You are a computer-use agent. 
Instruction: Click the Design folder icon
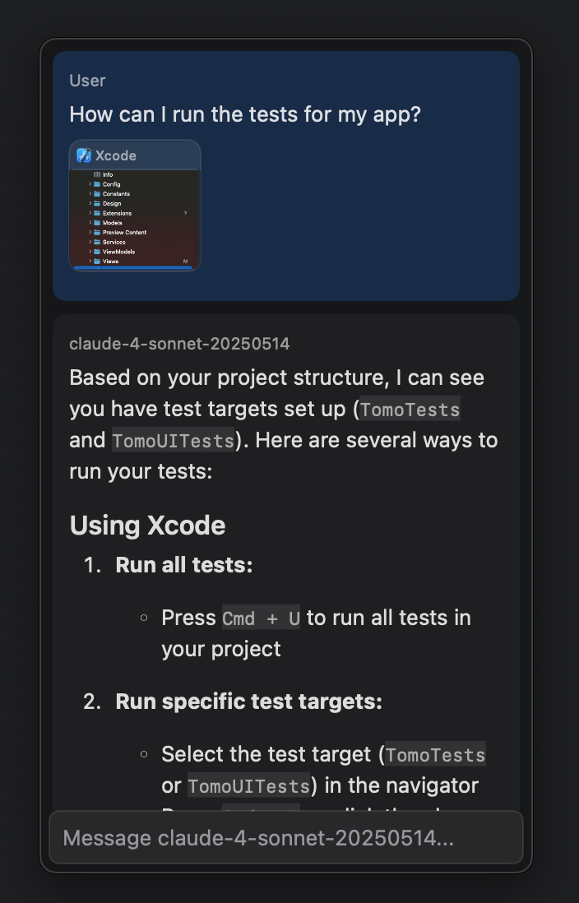click(x=97, y=203)
